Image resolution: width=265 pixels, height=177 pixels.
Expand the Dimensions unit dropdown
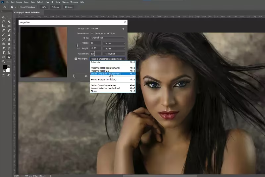[x=92, y=34]
